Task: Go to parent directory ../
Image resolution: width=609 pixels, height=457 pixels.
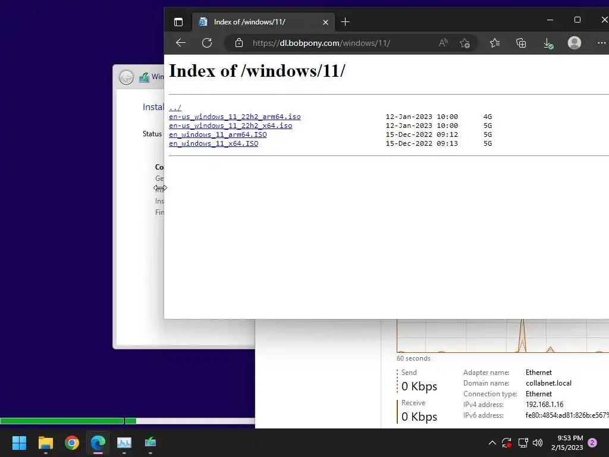Action: coord(175,108)
